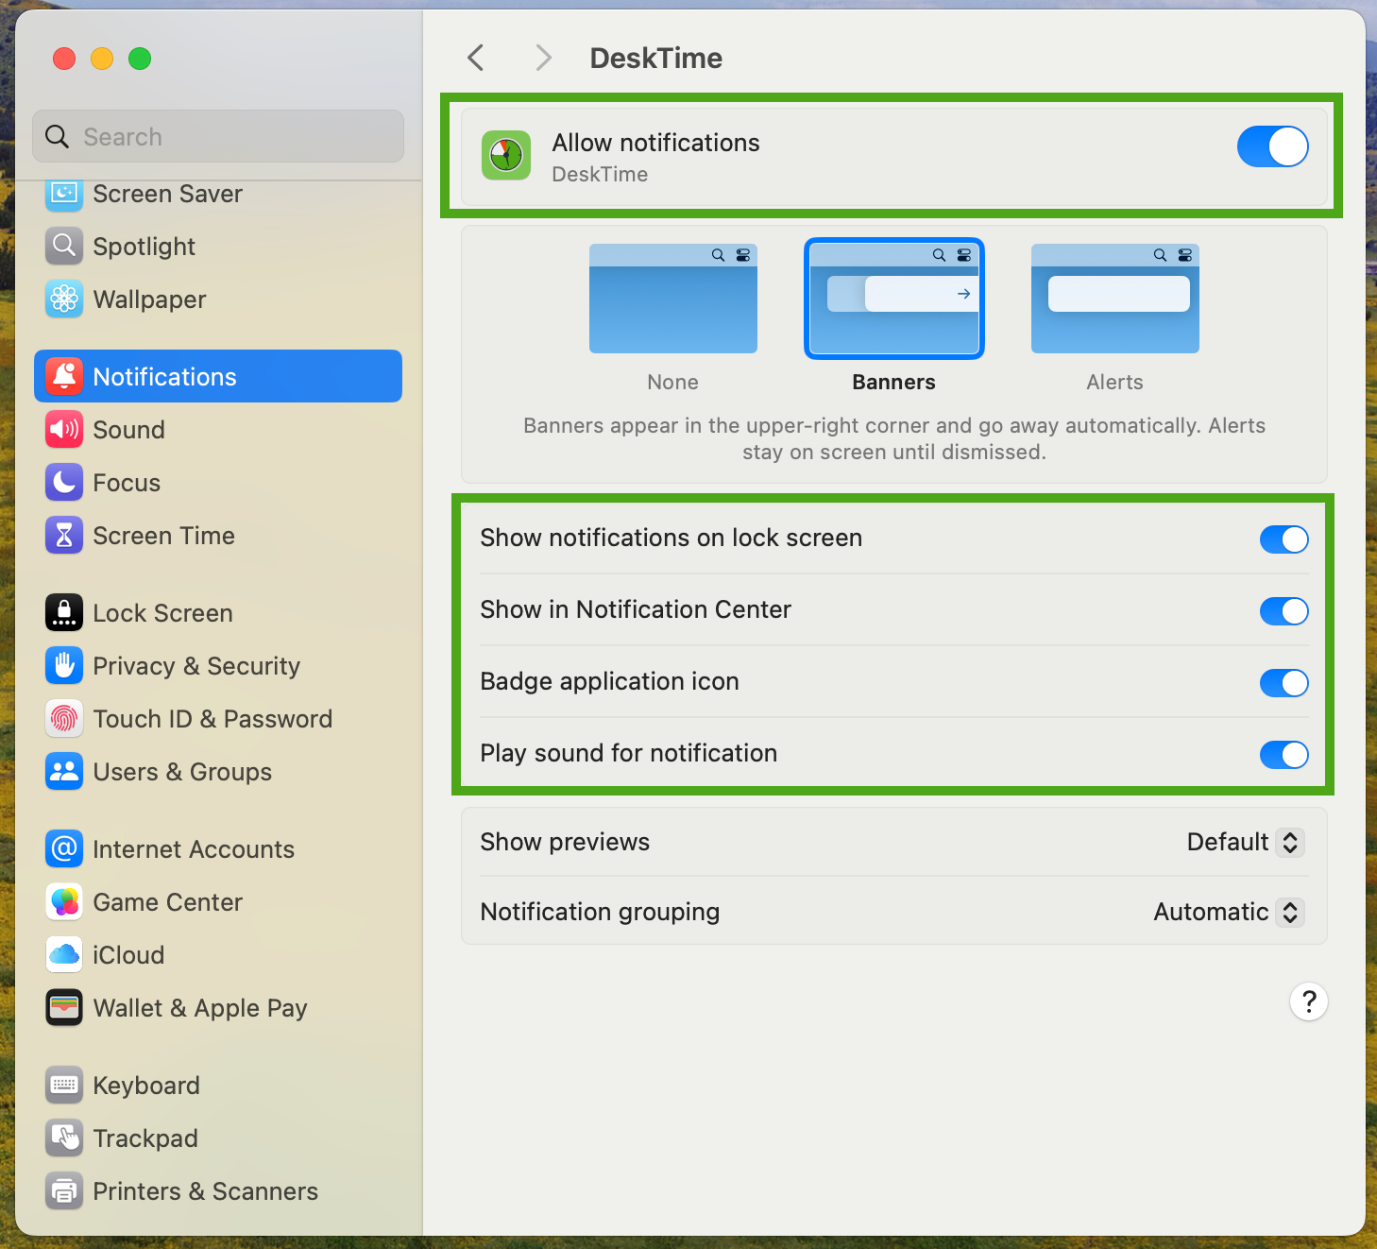Choose the Alerts notification style
1377x1249 pixels.
pos(1114,299)
